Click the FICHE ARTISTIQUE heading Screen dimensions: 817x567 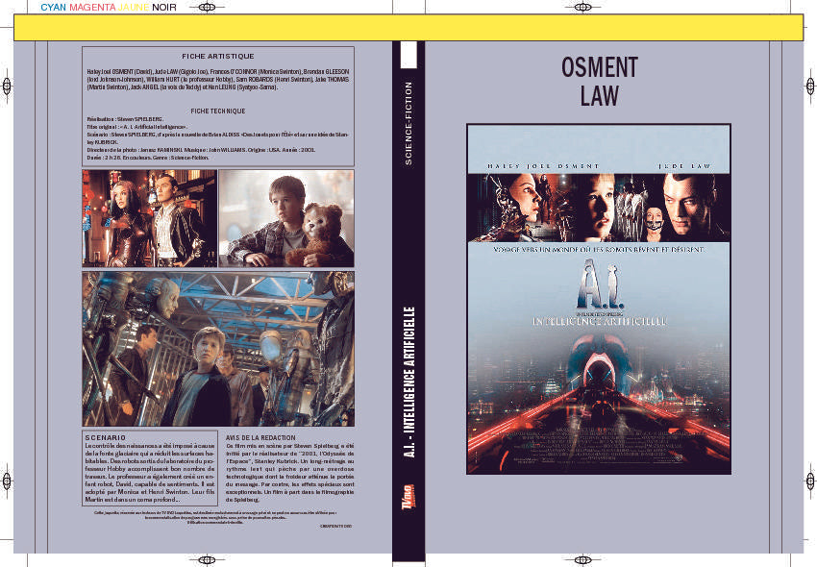pyautogui.click(x=218, y=57)
